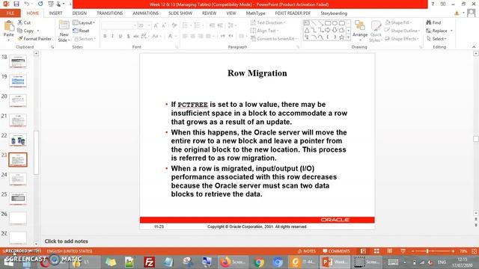The height and width of the screenshot is (269, 479).
Task: Open the FILE tab
Action: [x=10, y=13]
